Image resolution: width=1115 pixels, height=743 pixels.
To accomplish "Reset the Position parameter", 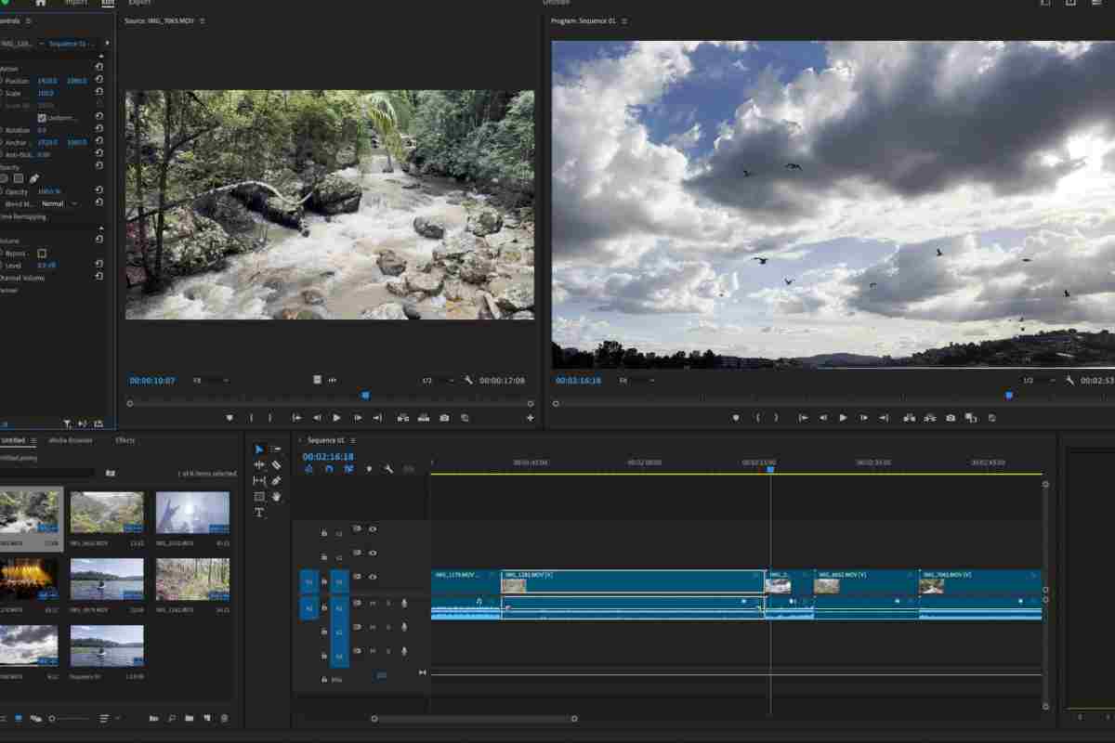I will [98, 81].
